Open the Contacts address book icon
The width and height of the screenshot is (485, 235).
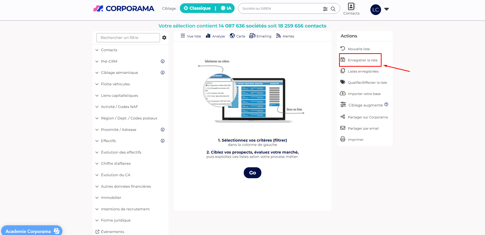pyautogui.click(x=351, y=7)
